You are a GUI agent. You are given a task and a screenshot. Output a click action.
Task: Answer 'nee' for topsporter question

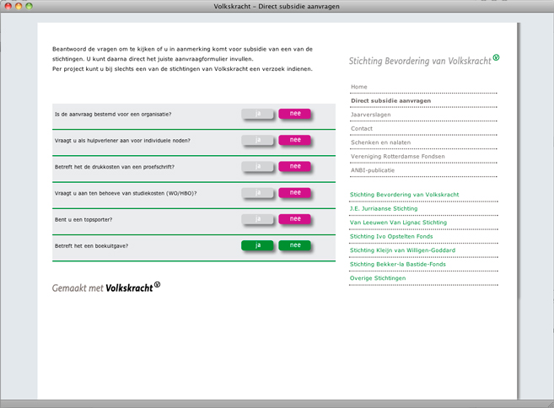[294, 219]
